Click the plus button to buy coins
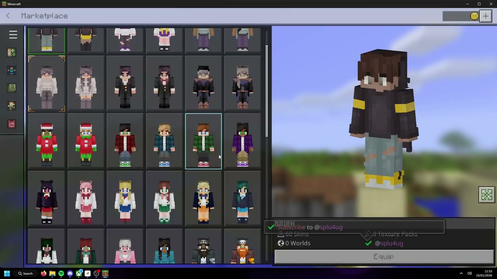The image size is (497, 279). [x=485, y=16]
